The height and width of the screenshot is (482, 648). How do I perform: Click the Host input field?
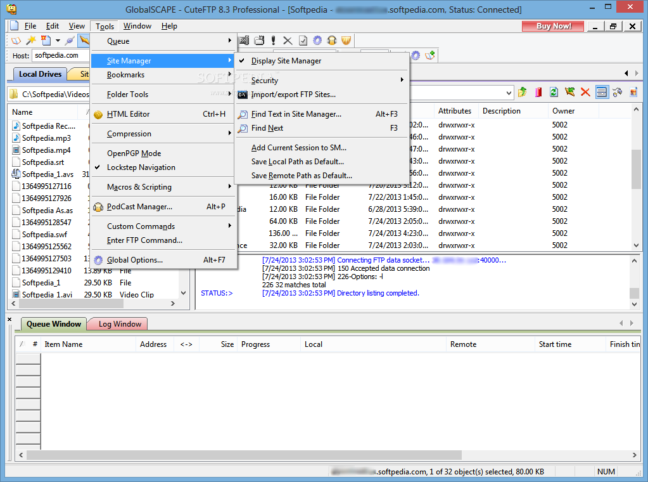pyautogui.click(x=61, y=55)
